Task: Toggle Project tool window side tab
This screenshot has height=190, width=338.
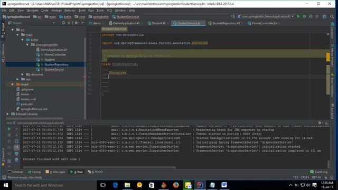Action: point(3,31)
